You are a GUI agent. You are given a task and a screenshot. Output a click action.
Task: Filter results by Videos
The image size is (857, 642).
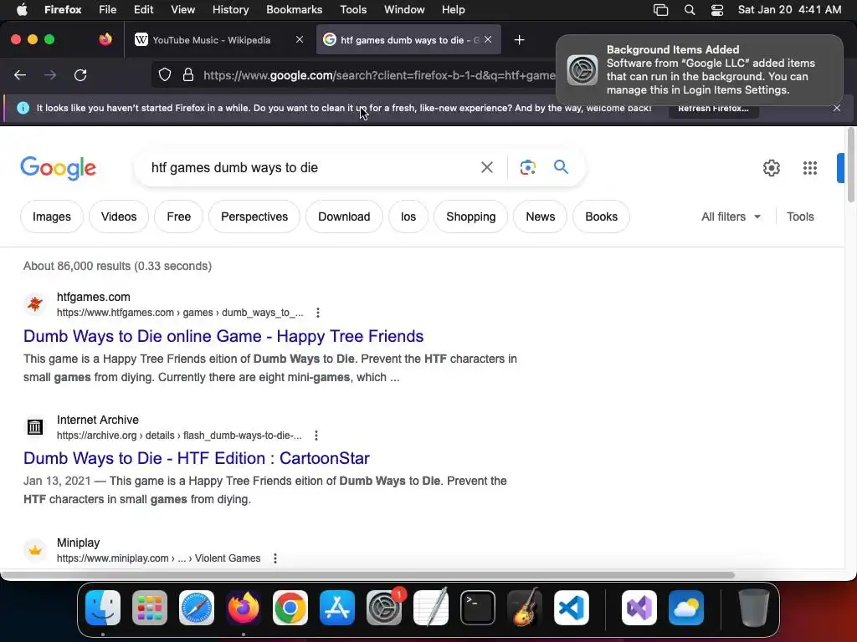click(x=119, y=217)
